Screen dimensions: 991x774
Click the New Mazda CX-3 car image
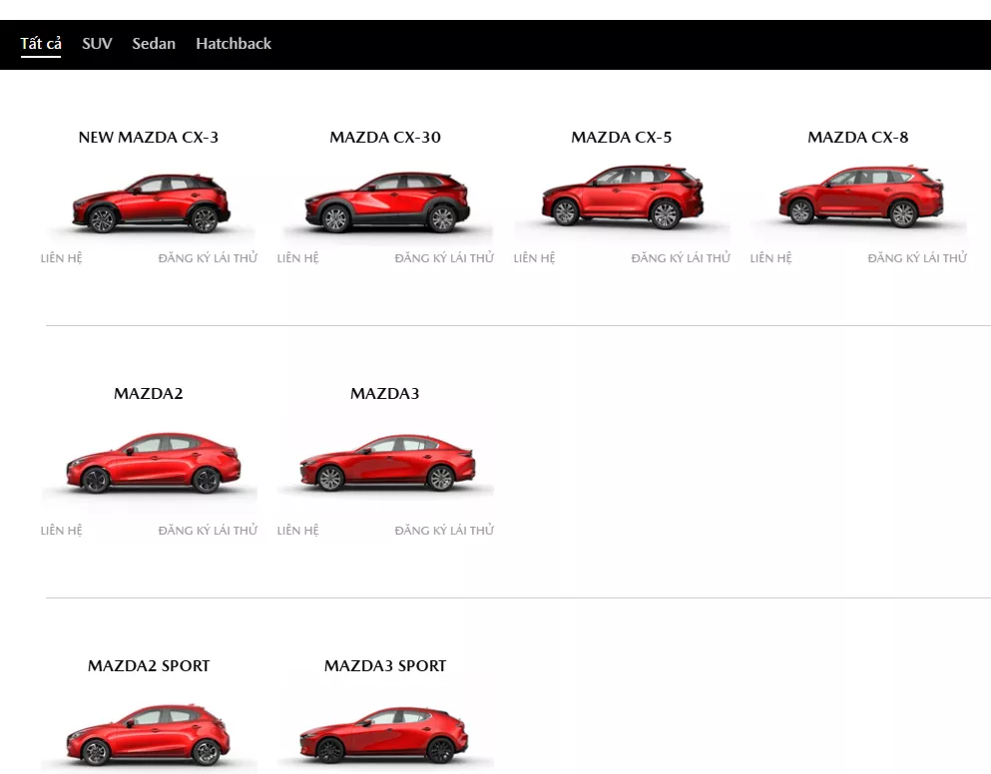point(148,199)
